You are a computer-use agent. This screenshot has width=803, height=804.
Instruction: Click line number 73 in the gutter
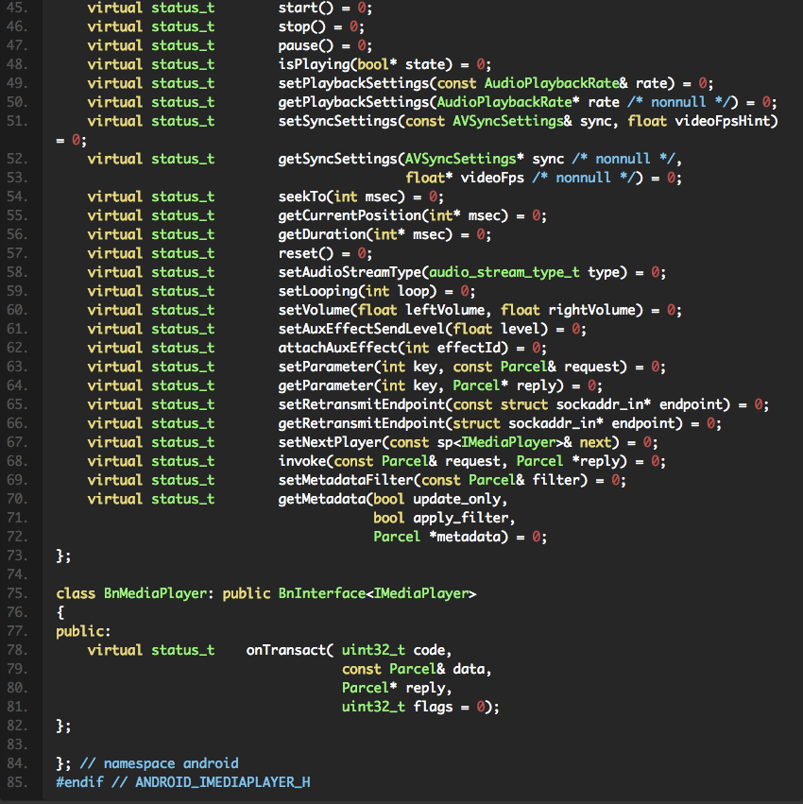click(17, 556)
